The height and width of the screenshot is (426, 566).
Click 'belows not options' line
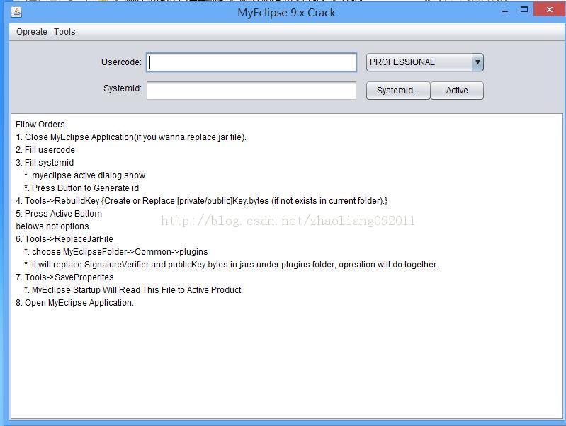[52, 226]
